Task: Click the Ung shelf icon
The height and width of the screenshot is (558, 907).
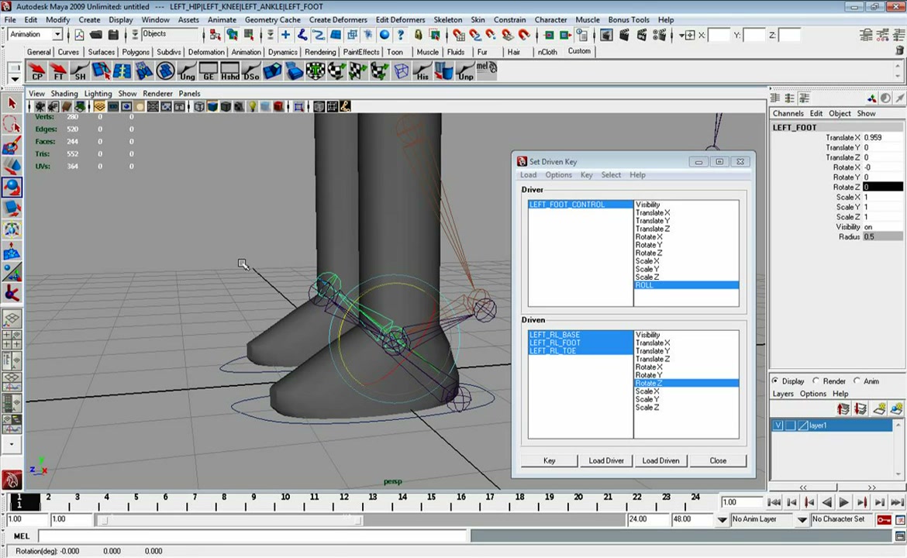Action: click(187, 71)
